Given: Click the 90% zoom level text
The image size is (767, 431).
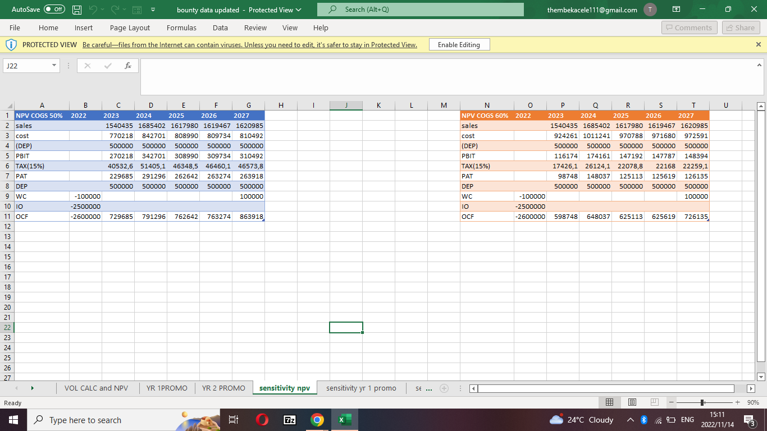Looking at the screenshot, I should pos(753,402).
